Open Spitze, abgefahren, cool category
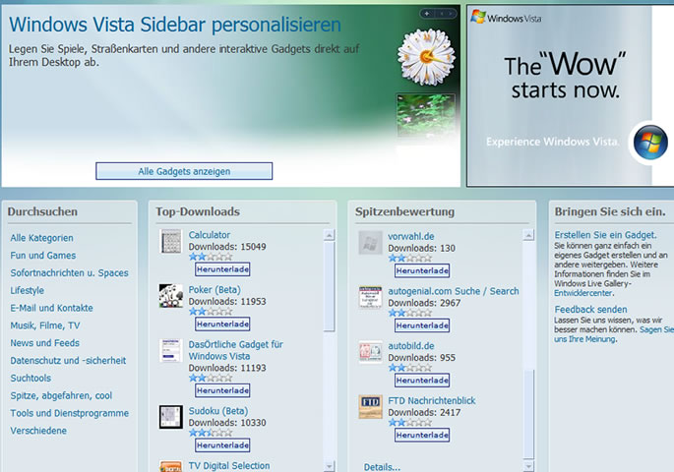 [x=61, y=395]
